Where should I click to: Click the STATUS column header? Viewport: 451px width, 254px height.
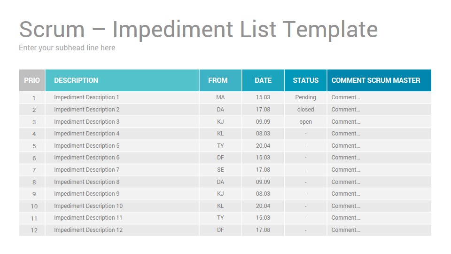305,80
